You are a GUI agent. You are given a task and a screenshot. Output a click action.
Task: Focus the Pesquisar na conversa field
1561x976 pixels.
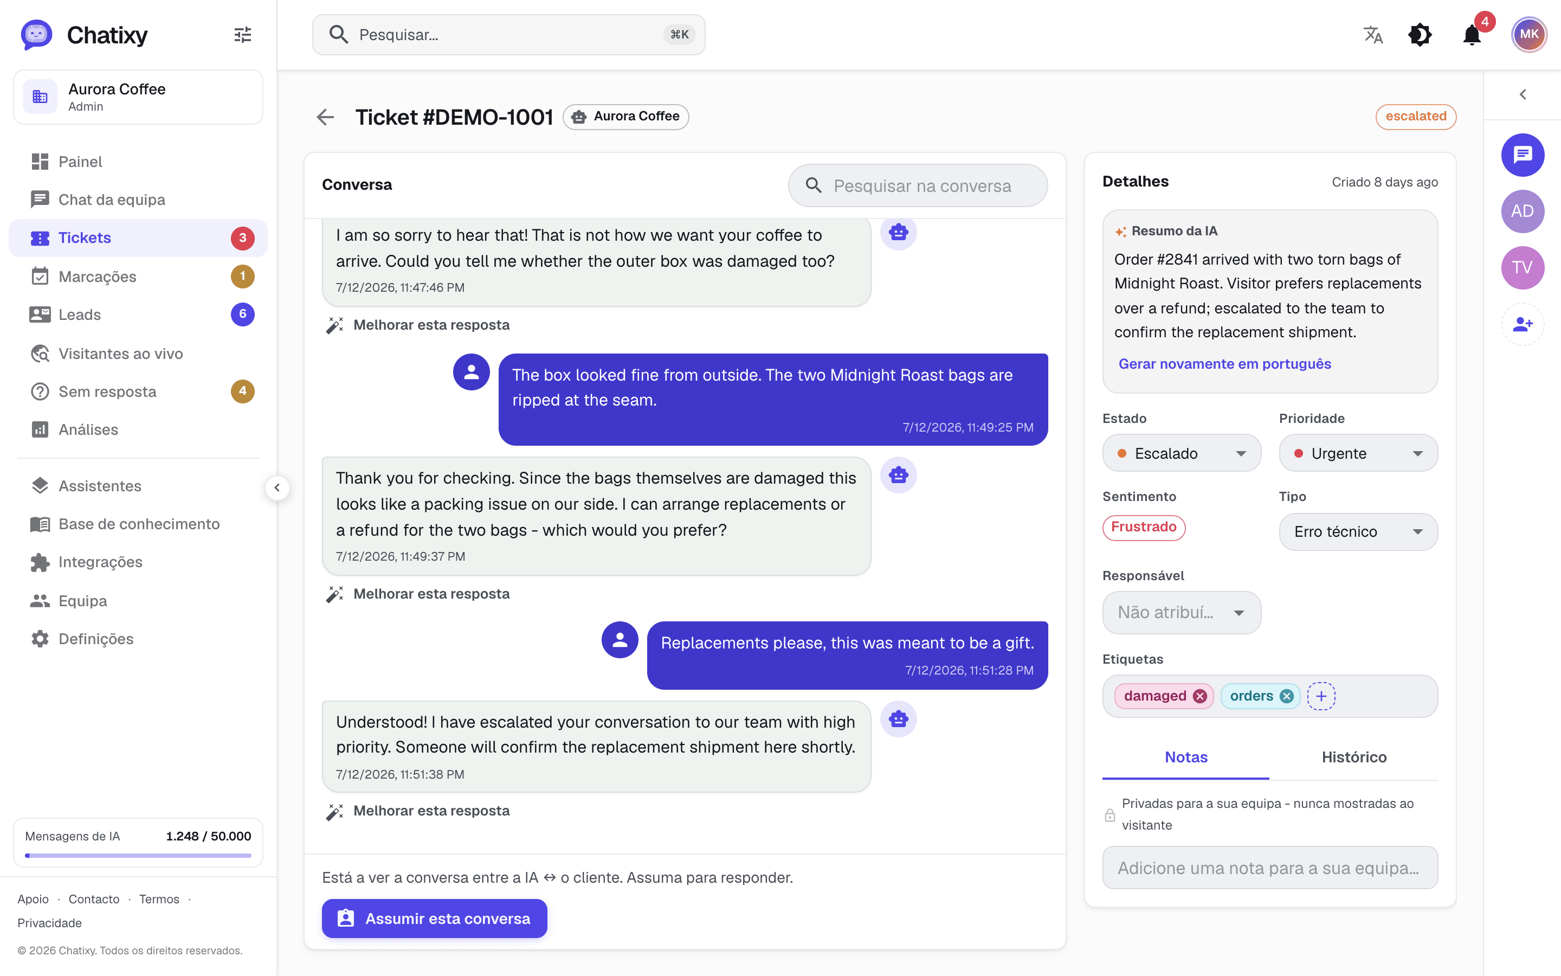click(917, 185)
